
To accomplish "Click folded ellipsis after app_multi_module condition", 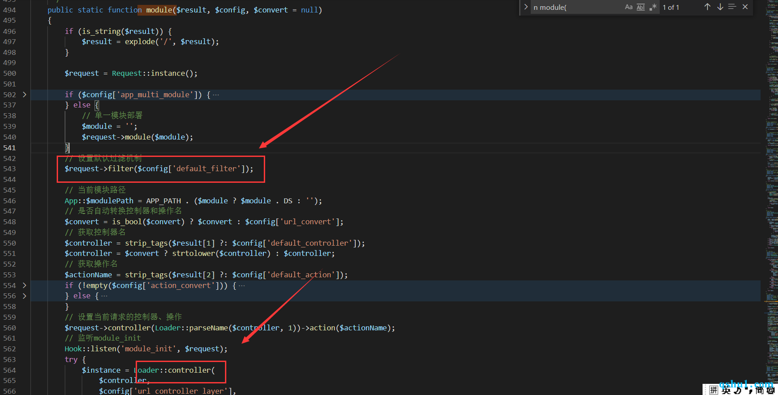I will pyautogui.click(x=216, y=95).
